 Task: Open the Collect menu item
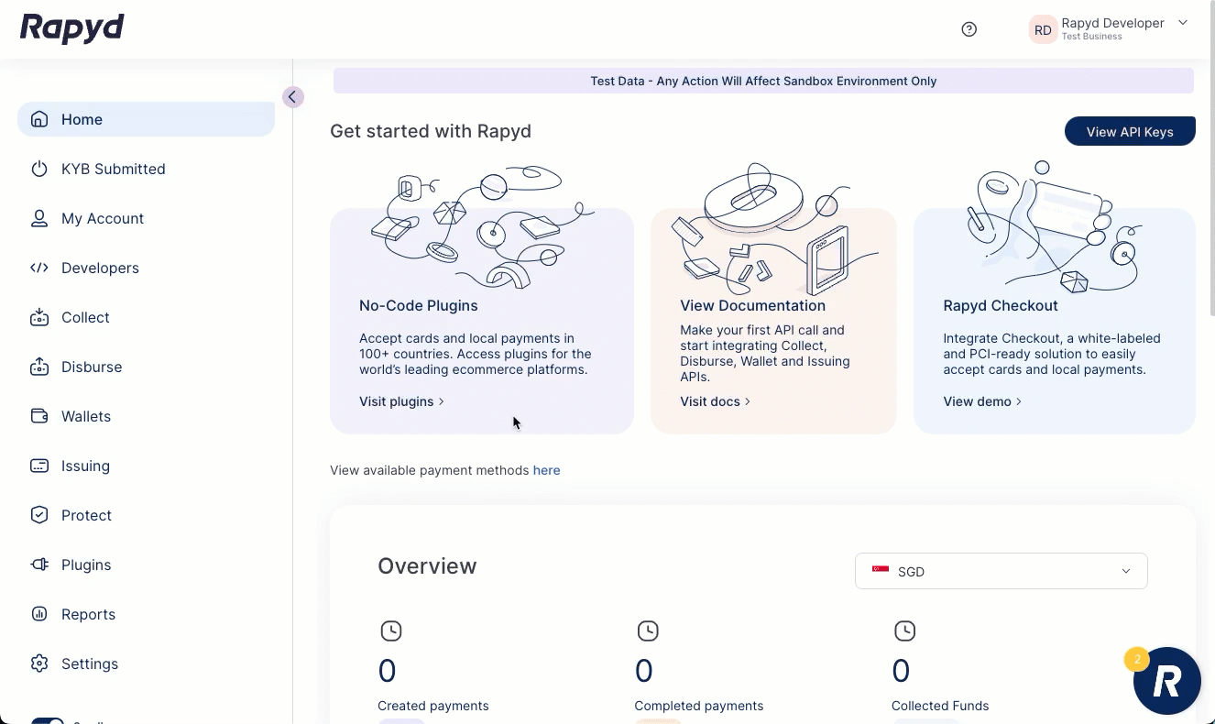coord(85,317)
